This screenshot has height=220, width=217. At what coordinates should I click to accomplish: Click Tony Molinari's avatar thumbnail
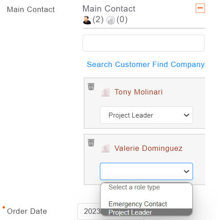(x=105, y=92)
